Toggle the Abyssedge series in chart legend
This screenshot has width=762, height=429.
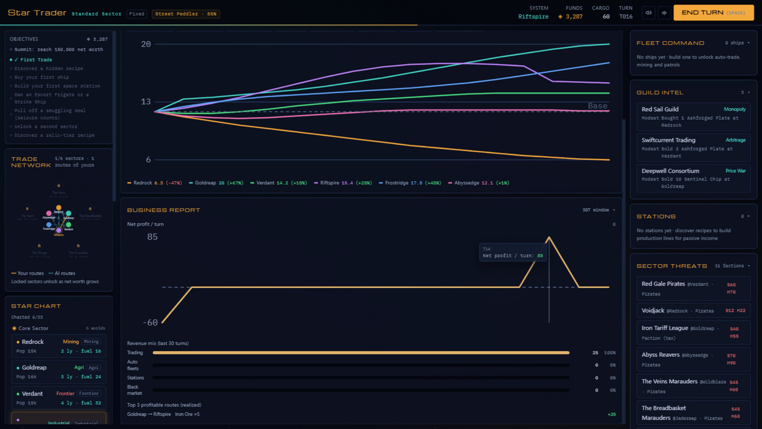coord(479,183)
